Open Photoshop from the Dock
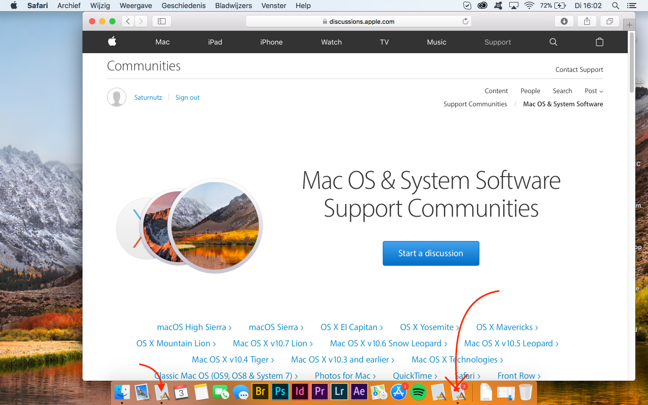Viewport: 648px width, 405px height. tap(280, 391)
